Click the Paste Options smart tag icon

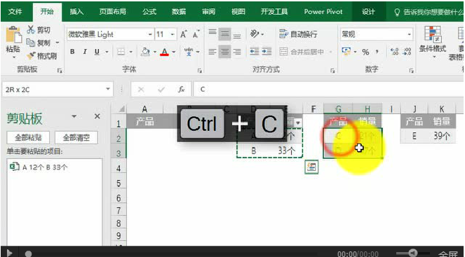pos(311,167)
